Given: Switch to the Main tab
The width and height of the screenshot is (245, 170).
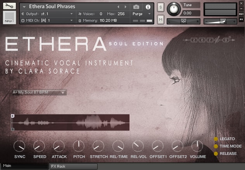Looking at the screenshot, I should (x=24, y=166).
